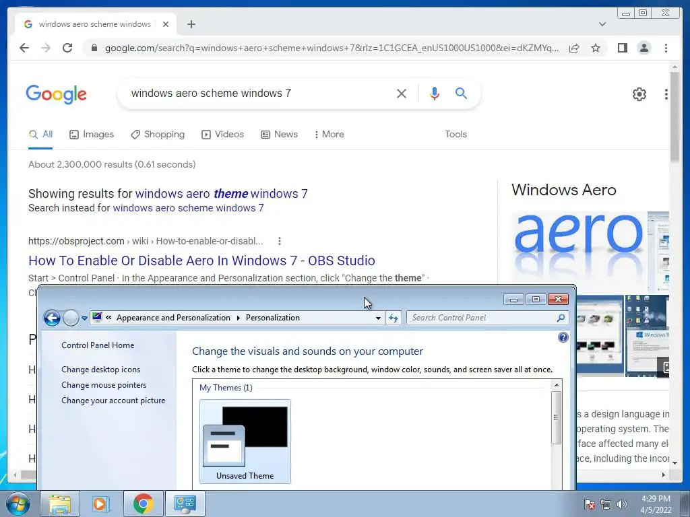The height and width of the screenshot is (517, 690).
Task: Expand the More search options
Action: pyautogui.click(x=329, y=135)
